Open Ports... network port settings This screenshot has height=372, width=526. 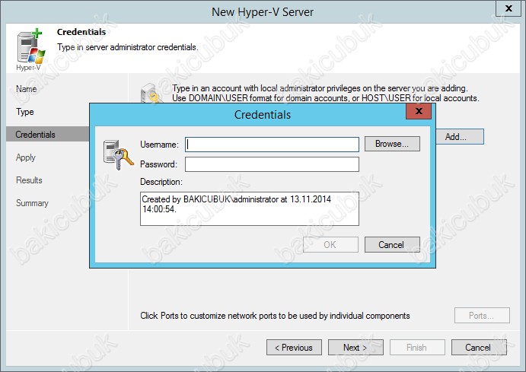482,316
